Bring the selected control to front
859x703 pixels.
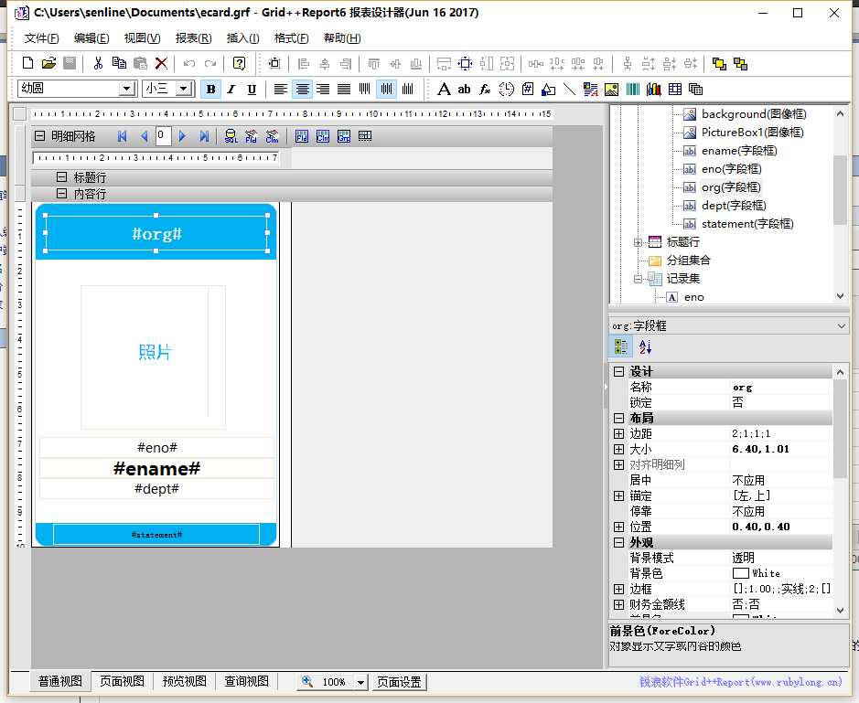point(719,63)
